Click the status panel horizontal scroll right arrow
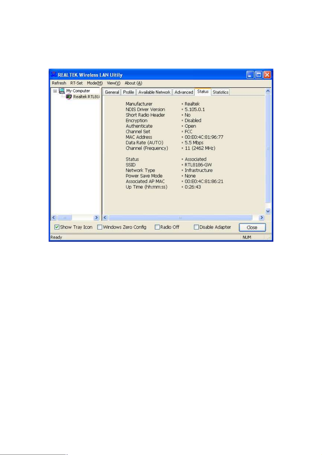The width and height of the screenshot is (322, 455). [261, 217]
